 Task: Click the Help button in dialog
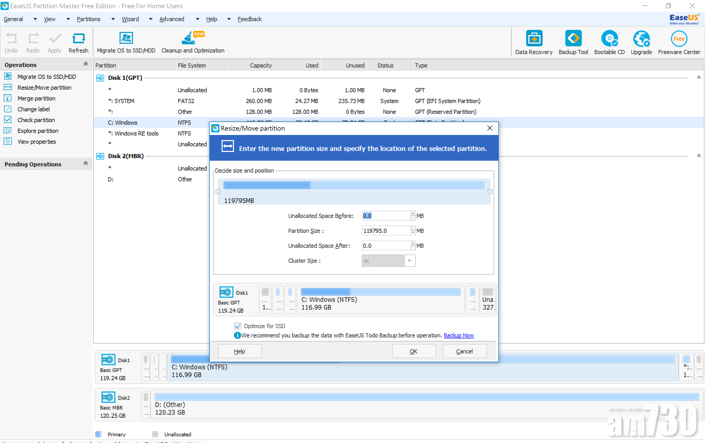[239, 351]
